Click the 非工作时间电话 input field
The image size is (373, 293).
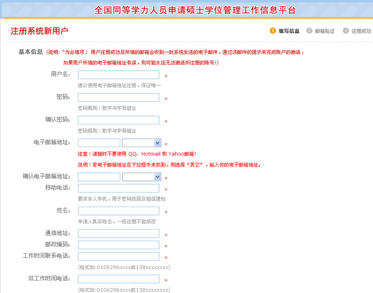click(x=118, y=279)
